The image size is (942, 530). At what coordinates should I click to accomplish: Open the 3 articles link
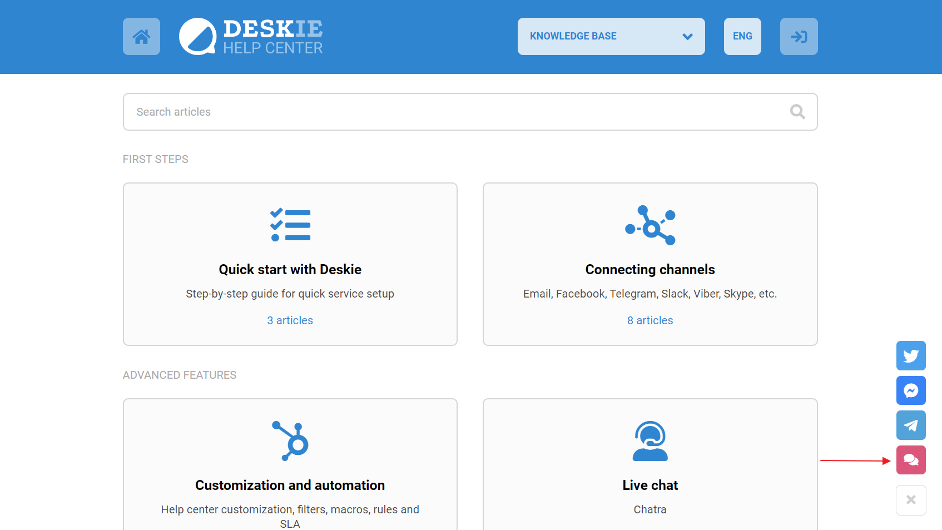point(290,320)
